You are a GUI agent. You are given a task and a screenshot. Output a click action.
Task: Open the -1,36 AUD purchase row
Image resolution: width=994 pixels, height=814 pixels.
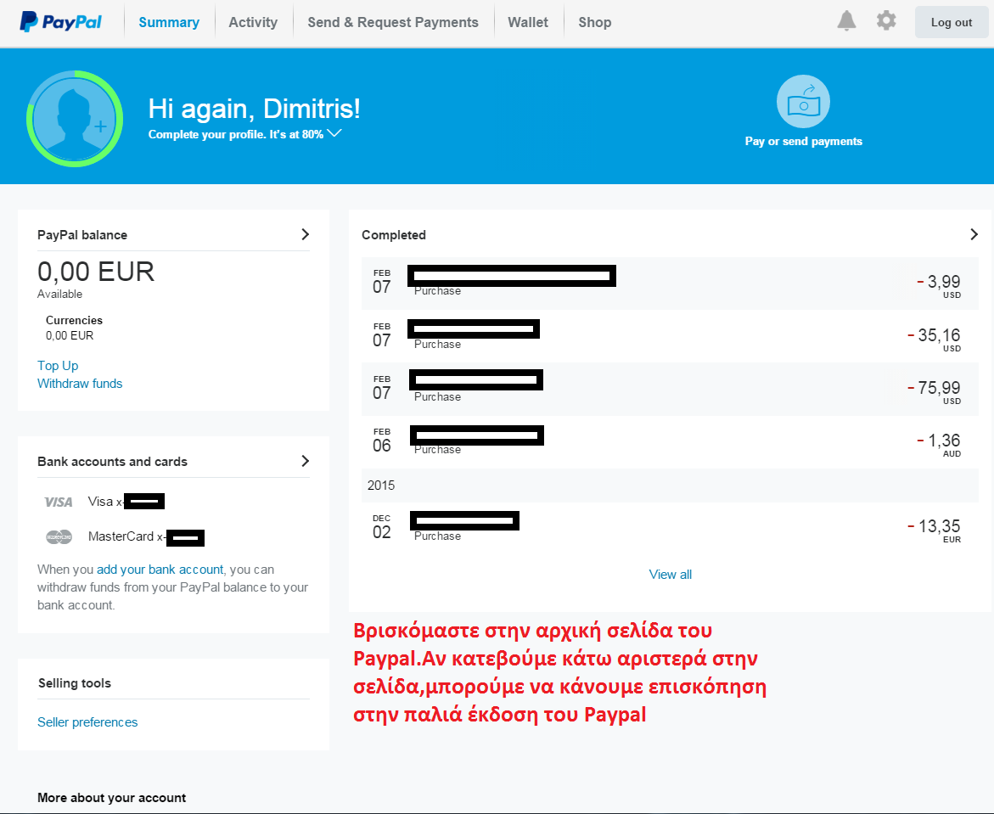click(670, 442)
